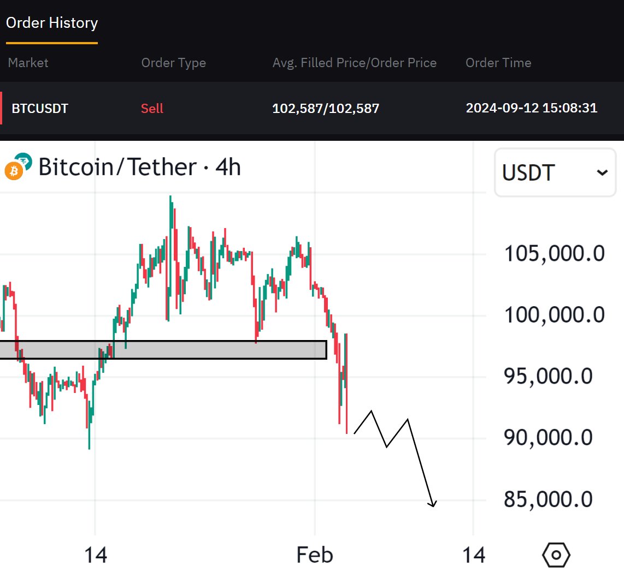Click the 90,000.0 price axis label

[549, 438]
